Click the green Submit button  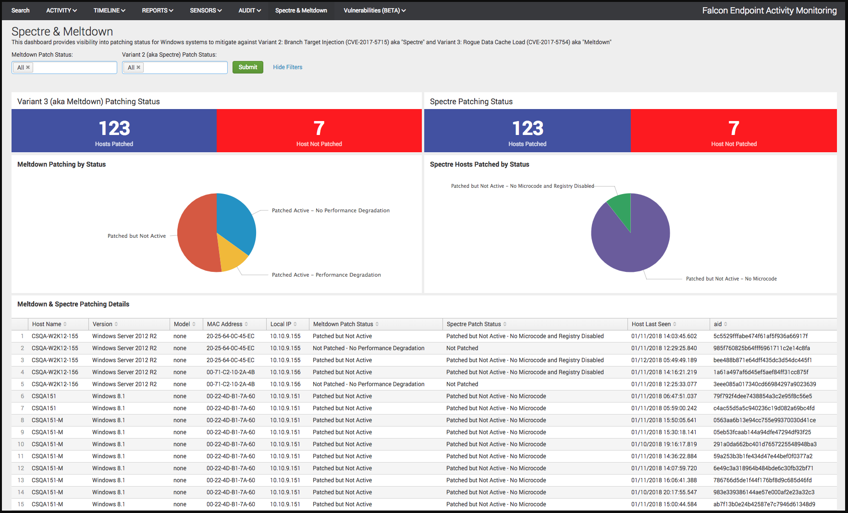point(248,67)
